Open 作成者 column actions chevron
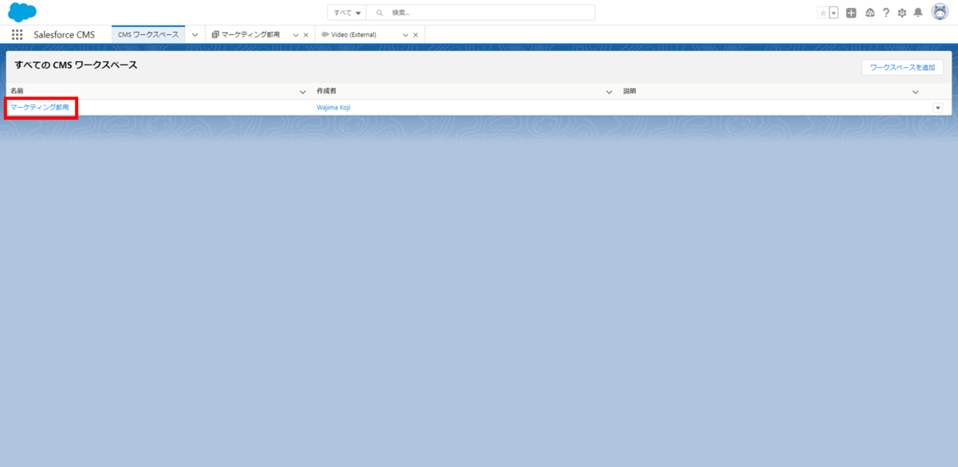958x467 pixels. (609, 92)
